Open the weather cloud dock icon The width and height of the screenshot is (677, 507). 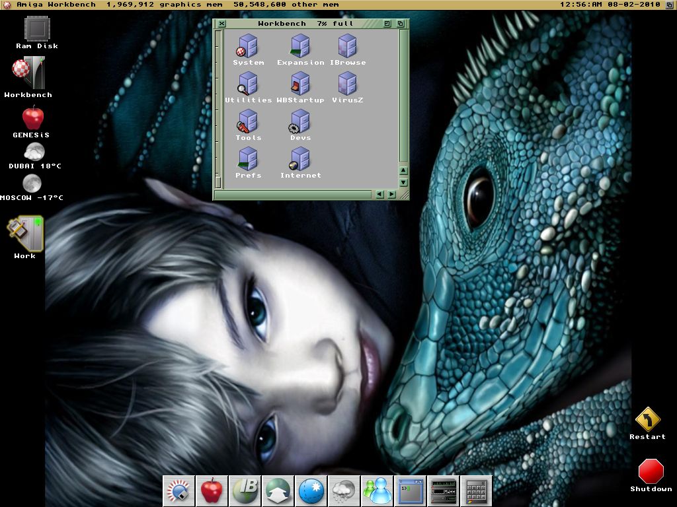click(x=344, y=491)
